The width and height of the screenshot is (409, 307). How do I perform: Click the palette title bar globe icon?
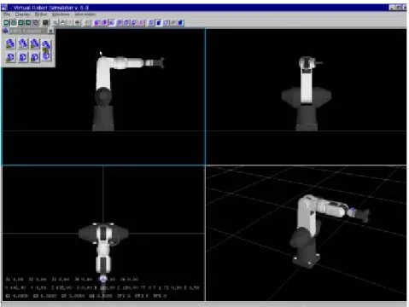(5, 31)
